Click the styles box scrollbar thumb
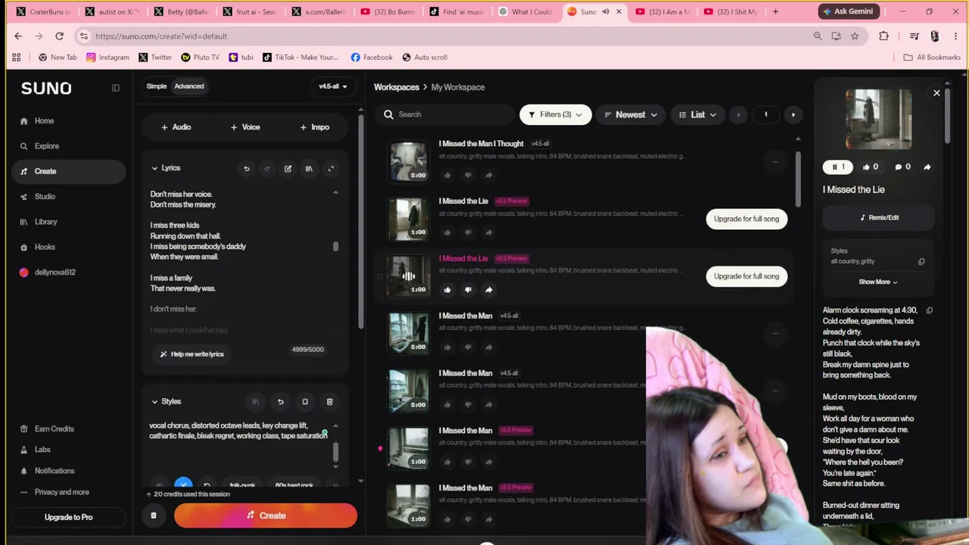Viewport: 969px width, 545px height. coord(335,451)
